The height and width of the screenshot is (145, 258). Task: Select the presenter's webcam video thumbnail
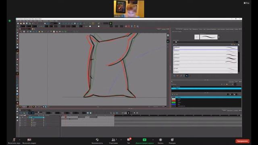point(129,9)
